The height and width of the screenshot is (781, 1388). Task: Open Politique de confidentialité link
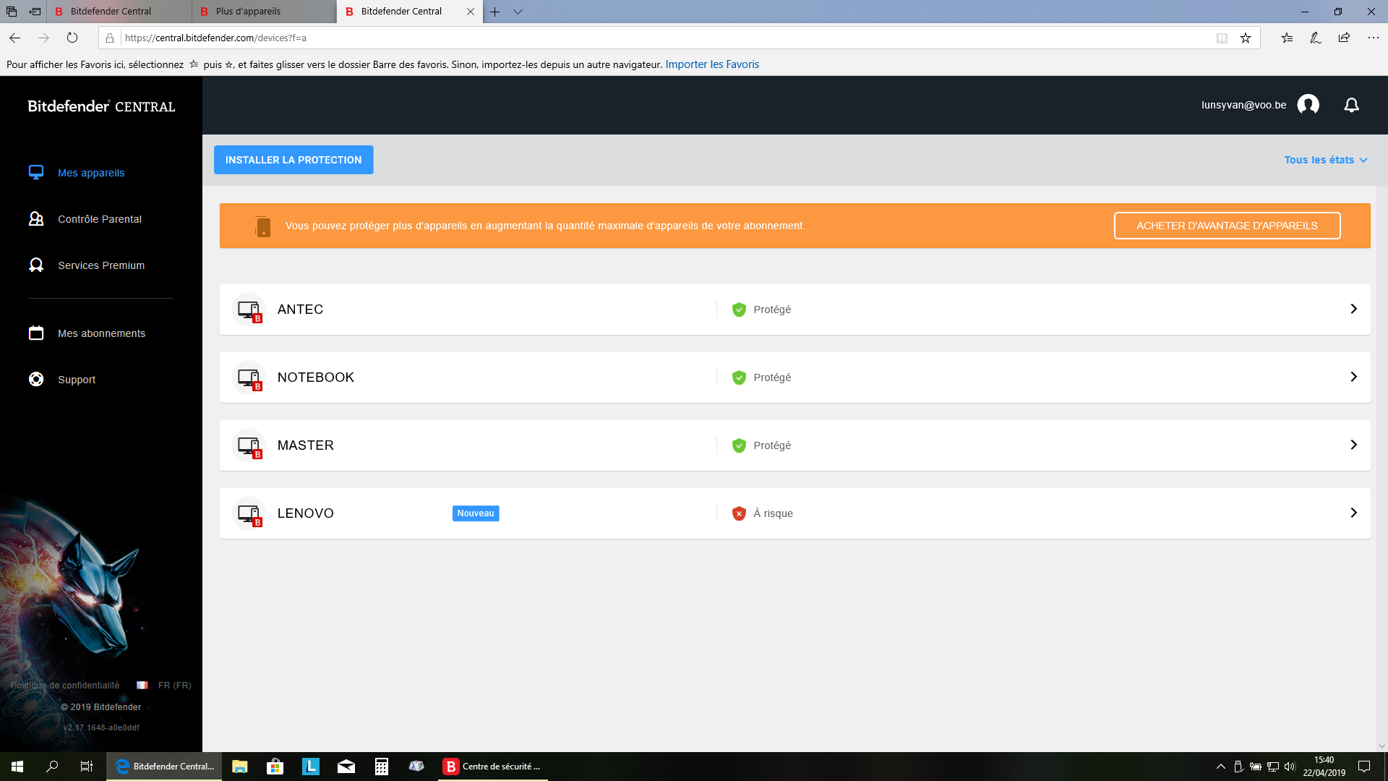(x=65, y=686)
